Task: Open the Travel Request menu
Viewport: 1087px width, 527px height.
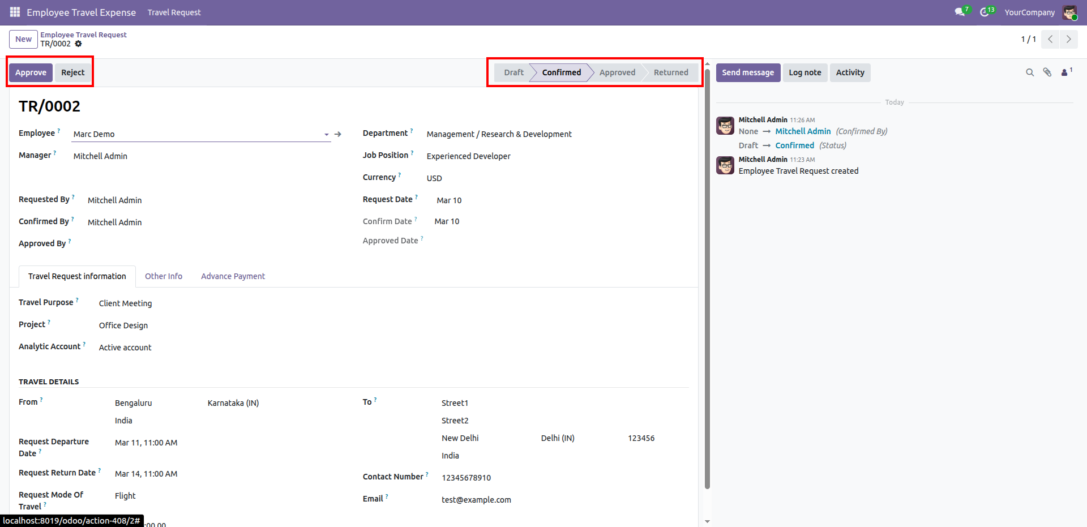Action: click(174, 12)
